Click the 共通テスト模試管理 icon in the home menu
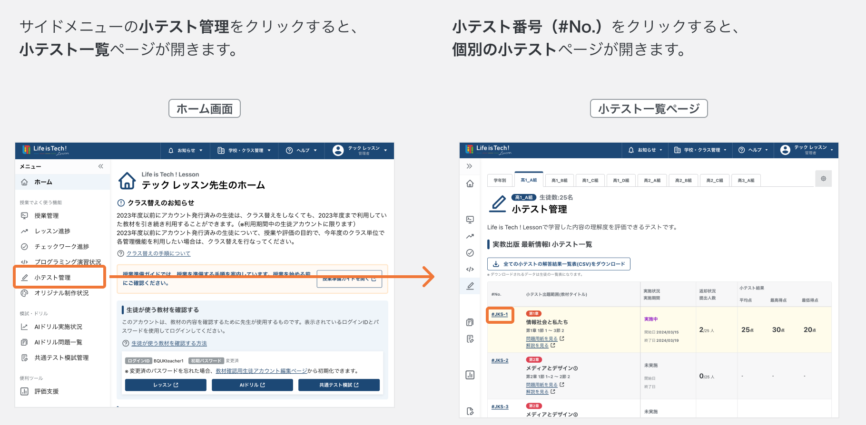866x425 pixels. (x=24, y=357)
